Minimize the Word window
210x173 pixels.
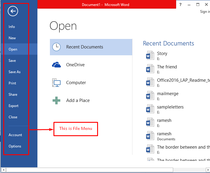(x=189, y=5)
